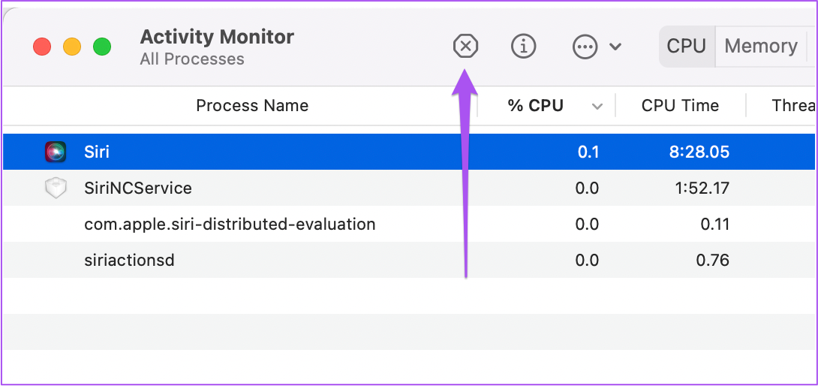Sort by % CPU column header
The width and height of the screenshot is (818, 386).
[535, 106]
